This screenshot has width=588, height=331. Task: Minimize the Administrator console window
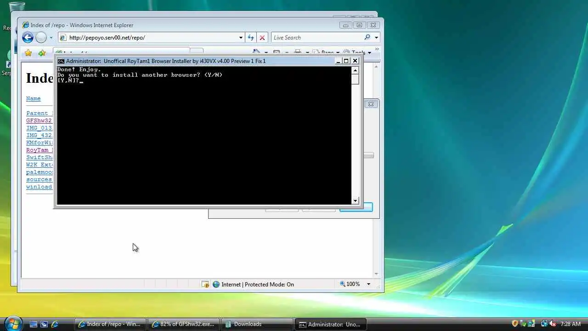(339, 61)
